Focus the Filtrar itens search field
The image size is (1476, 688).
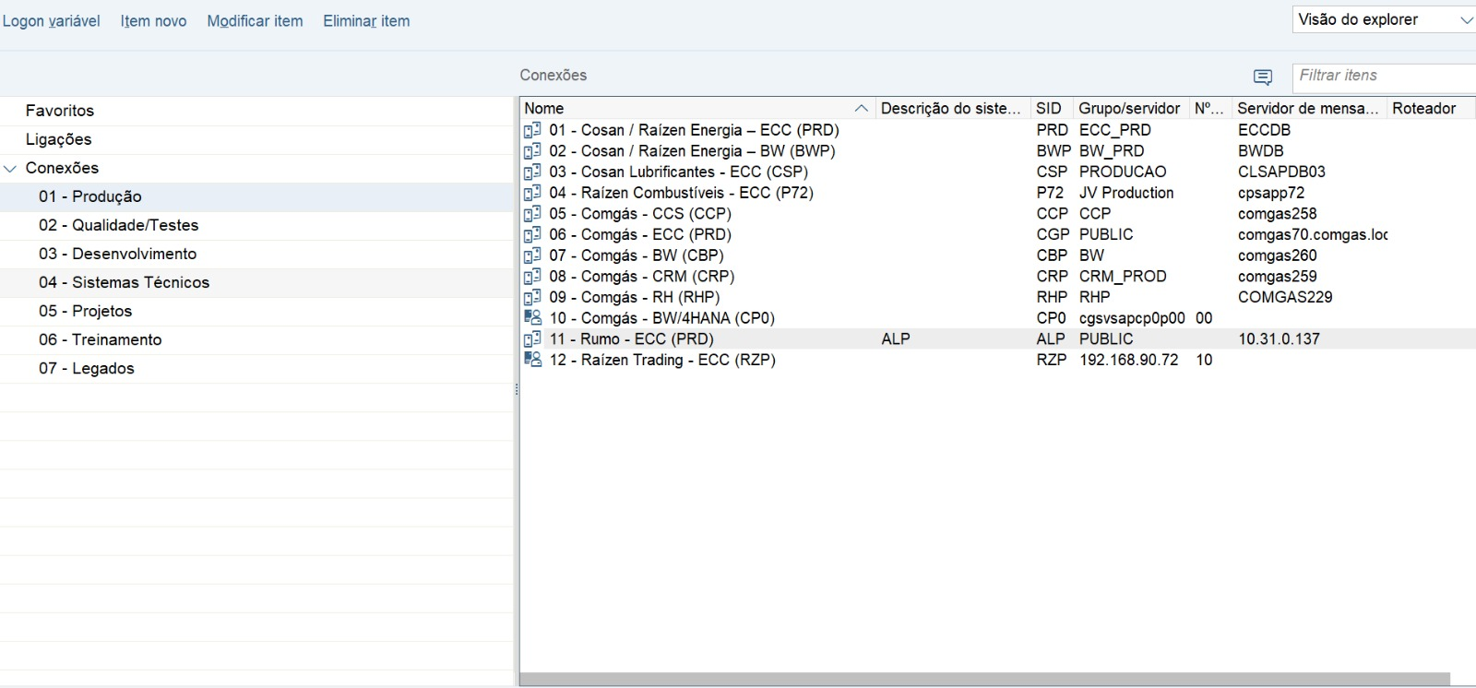1382,76
